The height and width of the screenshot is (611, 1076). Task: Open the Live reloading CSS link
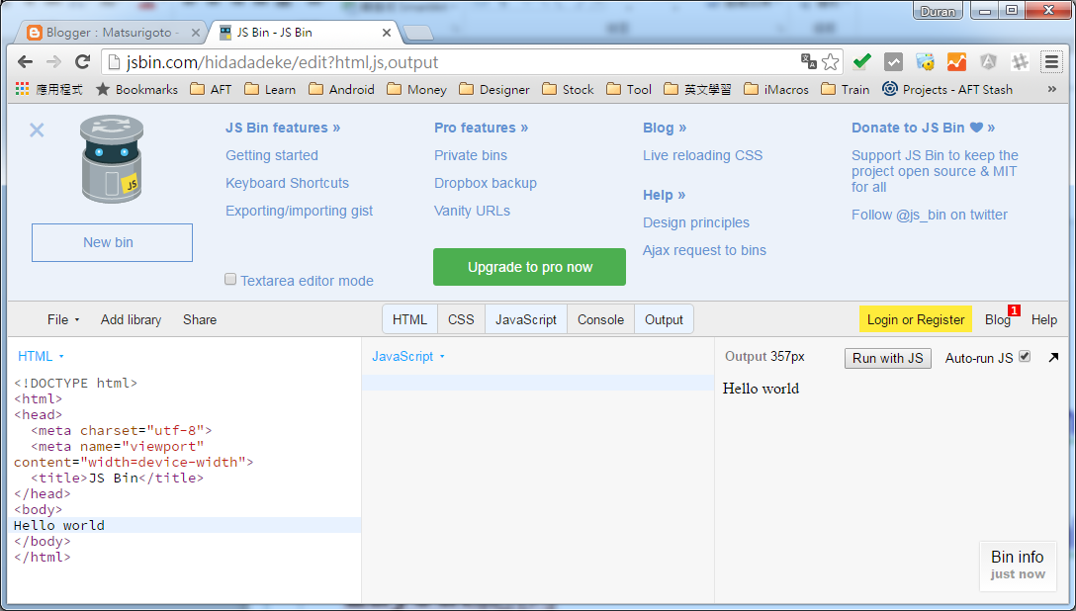703,155
